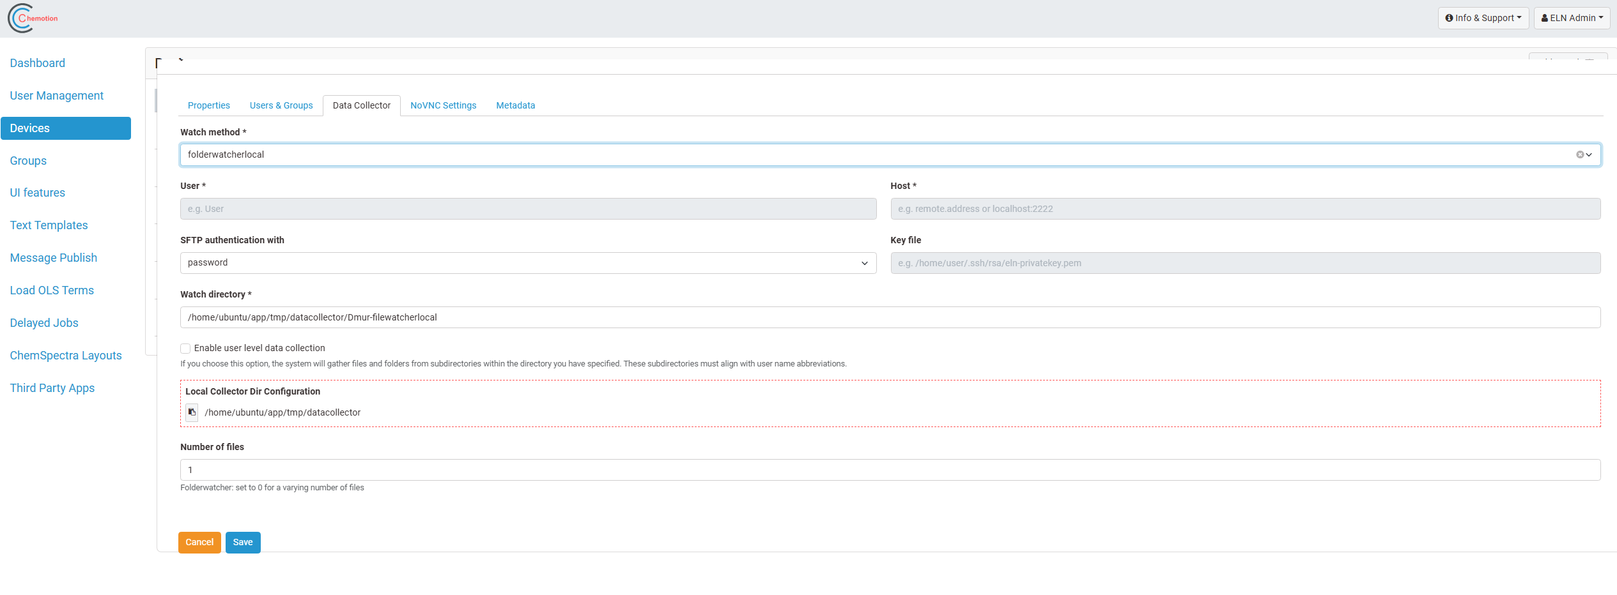Click the Save button
This screenshot has width=1617, height=595.
pos(243,542)
